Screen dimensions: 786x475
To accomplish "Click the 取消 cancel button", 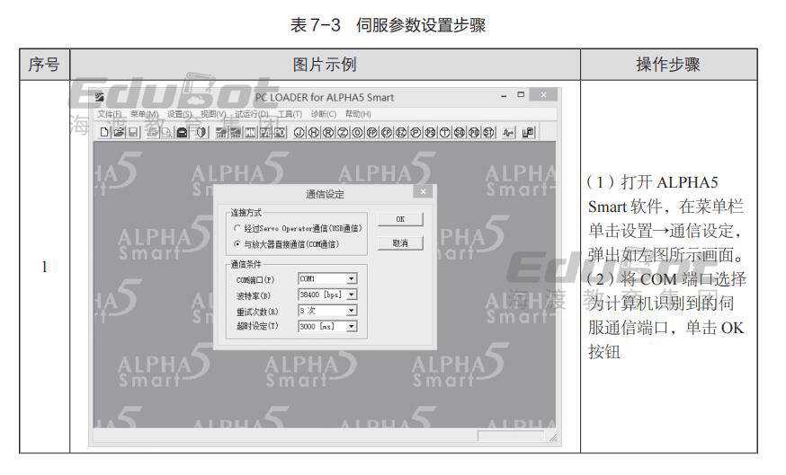I will pos(400,243).
